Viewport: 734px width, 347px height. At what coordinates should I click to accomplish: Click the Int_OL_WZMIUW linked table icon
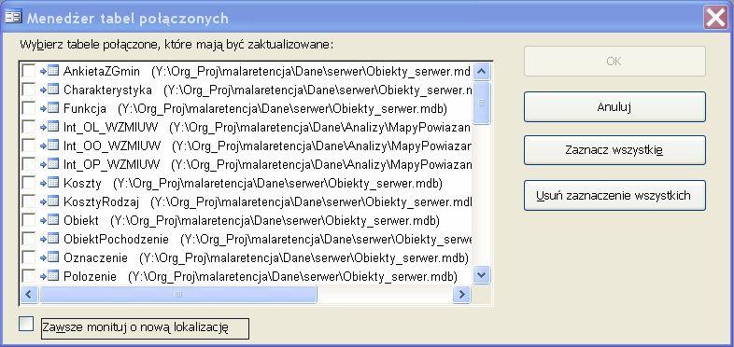click(x=49, y=127)
